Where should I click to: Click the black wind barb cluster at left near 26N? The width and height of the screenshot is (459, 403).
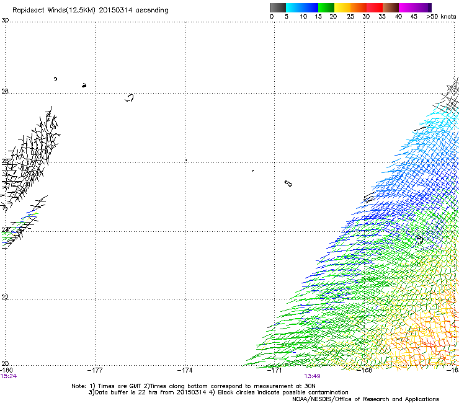pos(29,158)
